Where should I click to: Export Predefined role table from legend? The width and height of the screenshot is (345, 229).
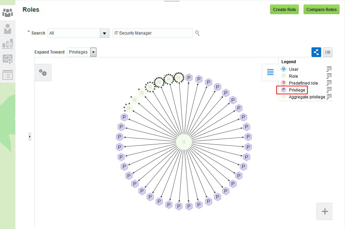[329, 83]
